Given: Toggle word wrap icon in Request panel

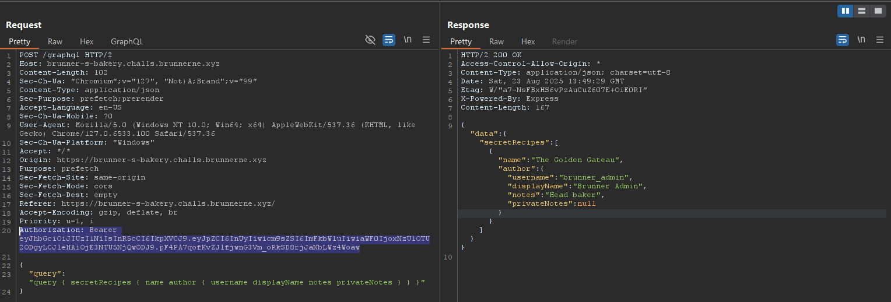Looking at the screenshot, I should coord(389,40).
